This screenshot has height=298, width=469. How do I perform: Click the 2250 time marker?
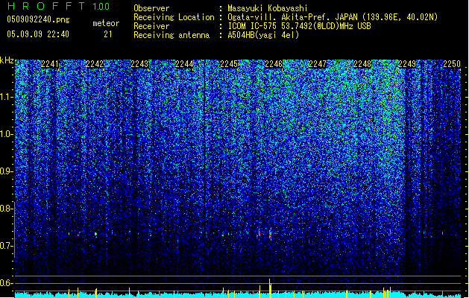pos(452,63)
